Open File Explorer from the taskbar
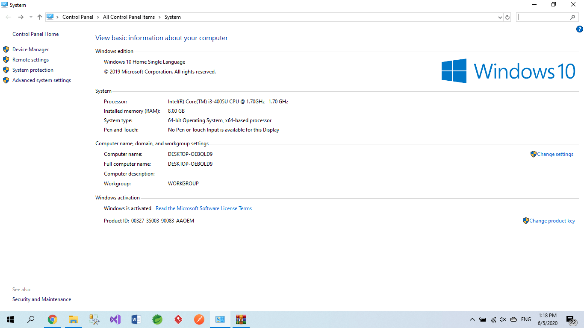The image size is (584, 328). [x=74, y=319]
